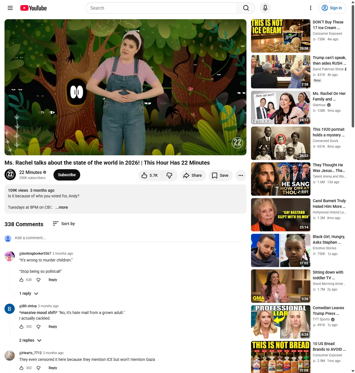The image size is (355, 373).
Task: Open @Hearts_7712 username link
Action: pos(31,353)
